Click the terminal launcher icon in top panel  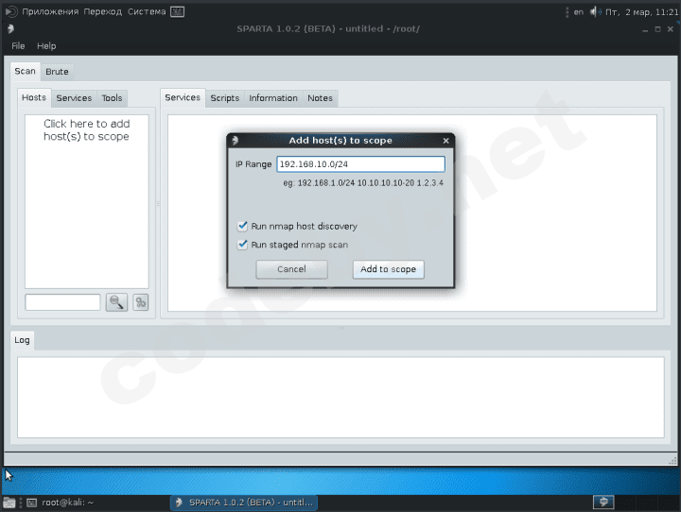coord(177,11)
